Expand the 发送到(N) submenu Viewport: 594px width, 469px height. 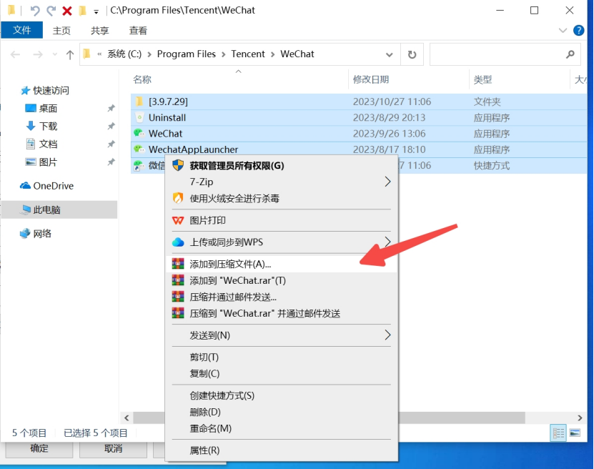click(x=281, y=335)
